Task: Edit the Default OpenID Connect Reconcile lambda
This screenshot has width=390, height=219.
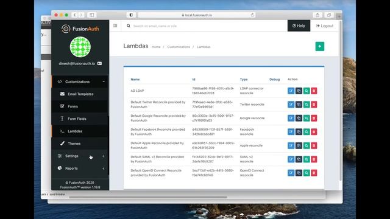Action: pos(291,173)
